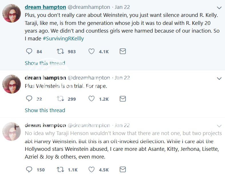Open the third tweet's chevron menu
The width and height of the screenshot is (225, 178).
click(x=219, y=126)
